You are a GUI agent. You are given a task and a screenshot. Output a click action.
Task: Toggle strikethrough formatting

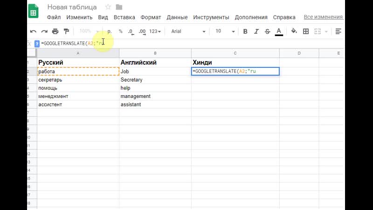[267, 31]
